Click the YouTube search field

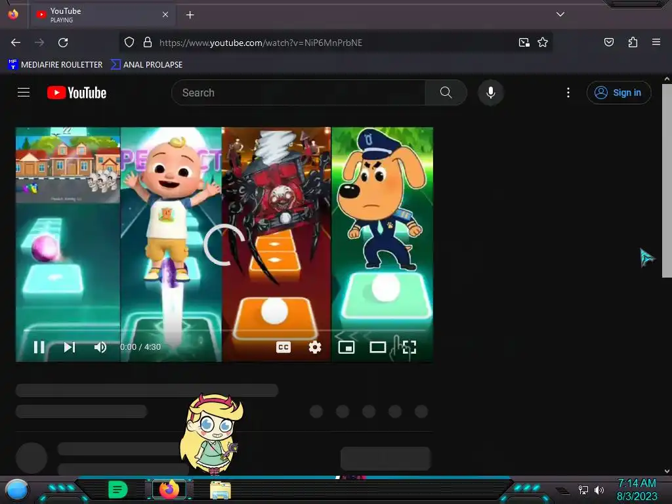(299, 93)
